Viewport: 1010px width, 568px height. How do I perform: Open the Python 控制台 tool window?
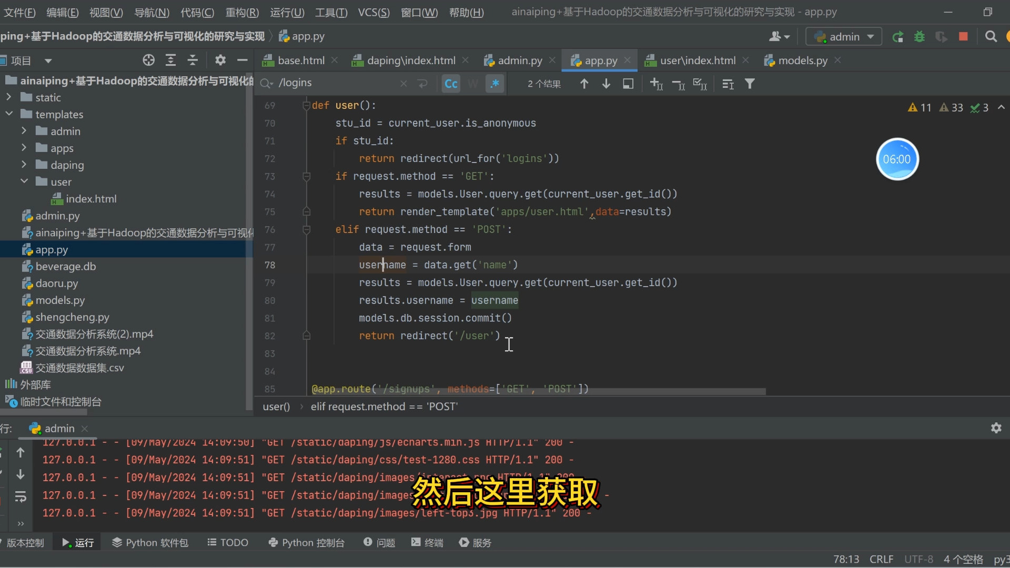pyautogui.click(x=306, y=542)
